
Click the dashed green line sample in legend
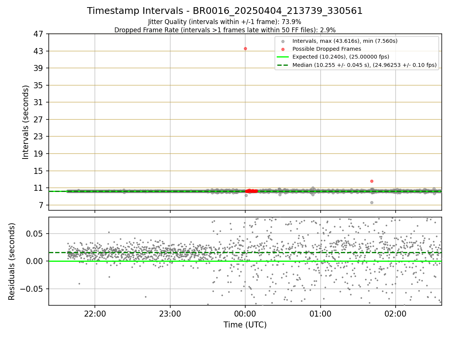coord(283,65)
